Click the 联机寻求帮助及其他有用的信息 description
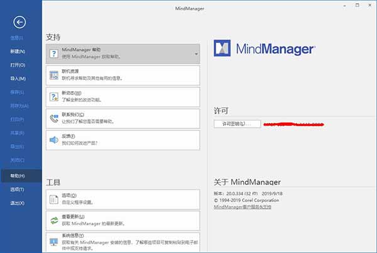 point(92,78)
